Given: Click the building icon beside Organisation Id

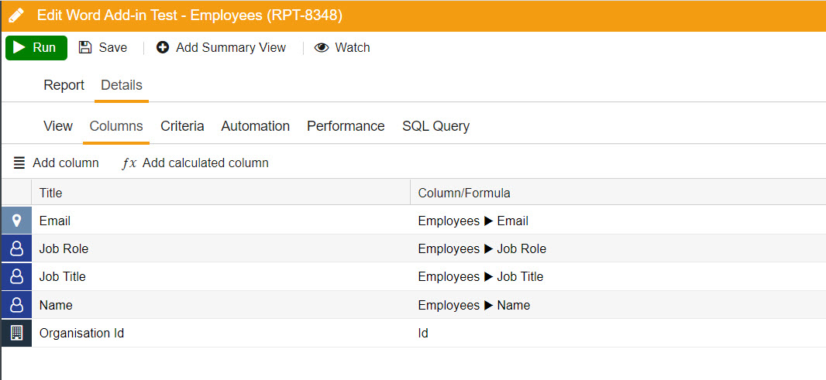Looking at the screenshot, I should (16, 333).
